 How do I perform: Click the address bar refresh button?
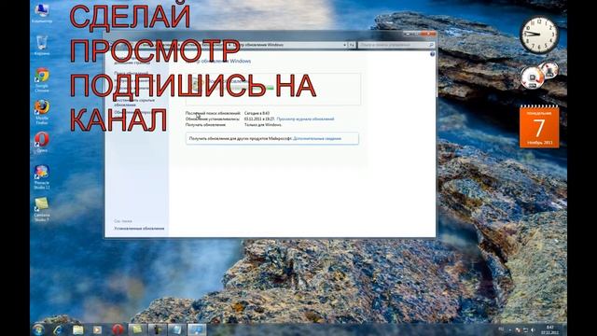352,45
